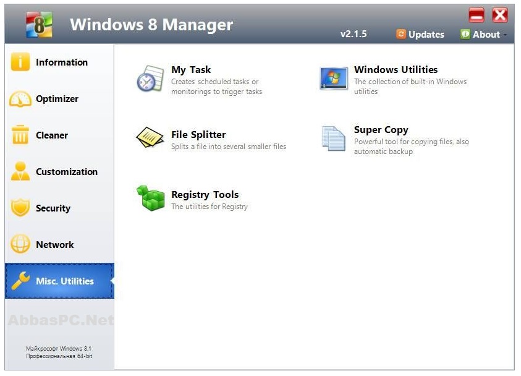Switch to the Network tab
The image size is (521, 376).
click(59, 245)
